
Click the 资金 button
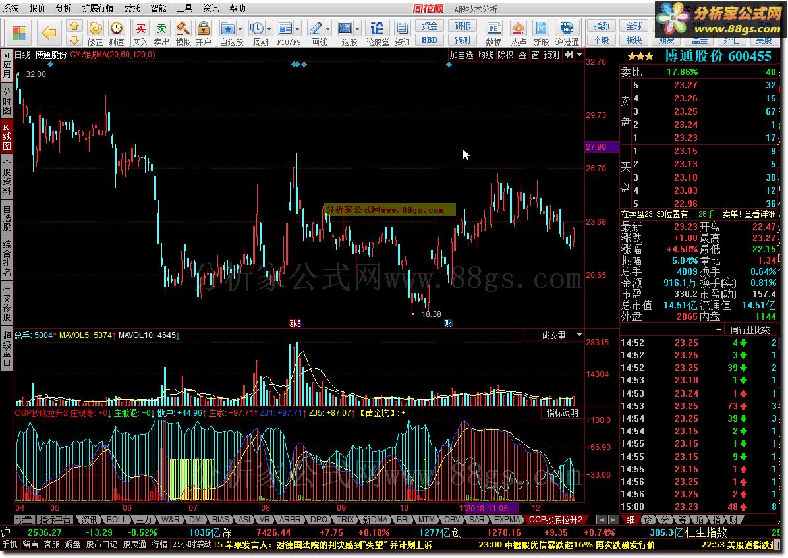tap(430, 26)
